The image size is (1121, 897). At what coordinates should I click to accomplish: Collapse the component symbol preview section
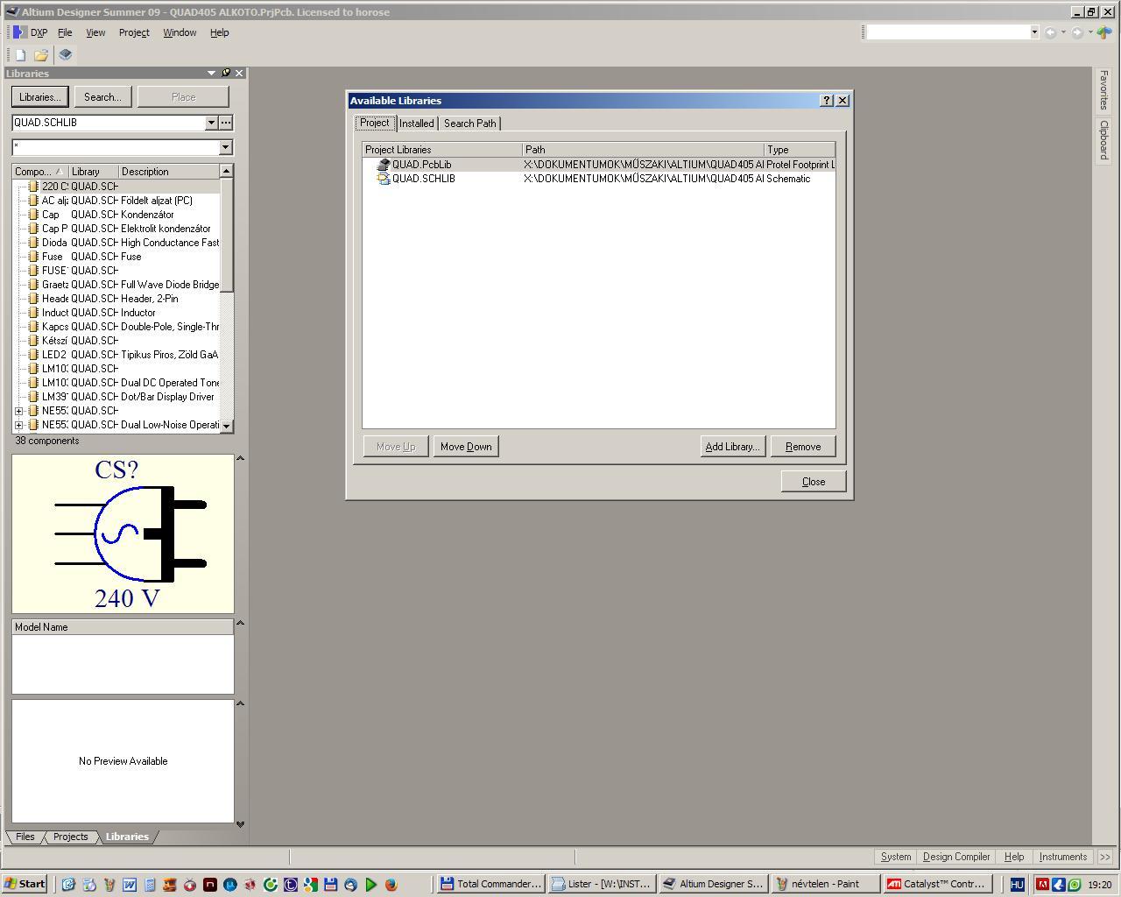(x=241, y=458)
